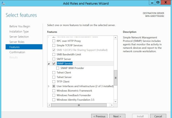Go to the Server Roles step
This screenshot has height=118, width=172.
17,42
